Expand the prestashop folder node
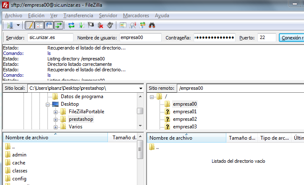Screen dimensions: 304x185 coord(55,120)
